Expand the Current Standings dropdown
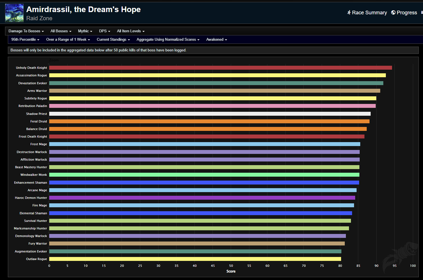This screenshot has height=280, width=423. (113, 40)
